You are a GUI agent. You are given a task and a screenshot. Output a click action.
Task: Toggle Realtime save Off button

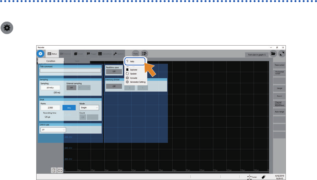(x=114, y=72)
